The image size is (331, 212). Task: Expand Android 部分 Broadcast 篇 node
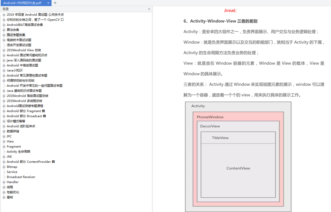coord(4,116)
